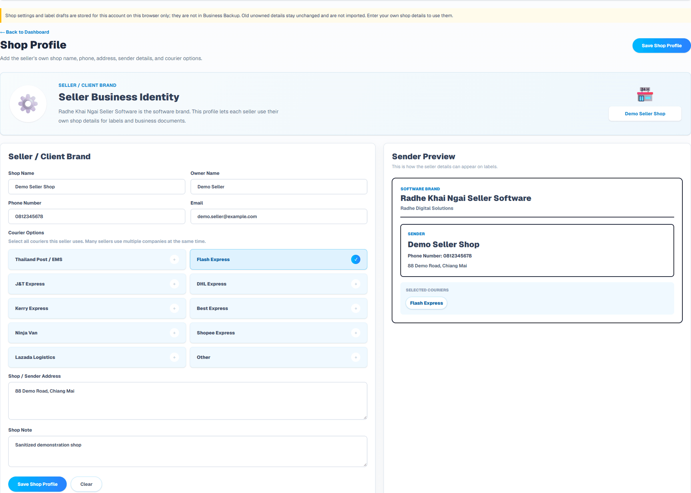Select Kerry Express courier

97,308
